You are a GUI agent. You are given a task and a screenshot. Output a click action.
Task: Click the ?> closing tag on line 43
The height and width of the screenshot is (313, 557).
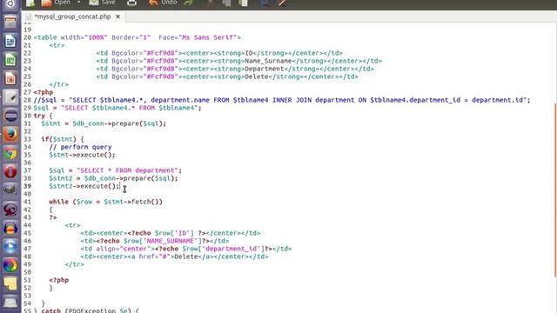[x=53, y=217]
